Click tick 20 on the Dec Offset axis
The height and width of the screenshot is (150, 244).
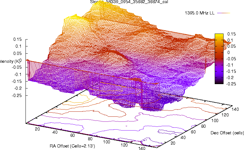(x=173, y=143)
